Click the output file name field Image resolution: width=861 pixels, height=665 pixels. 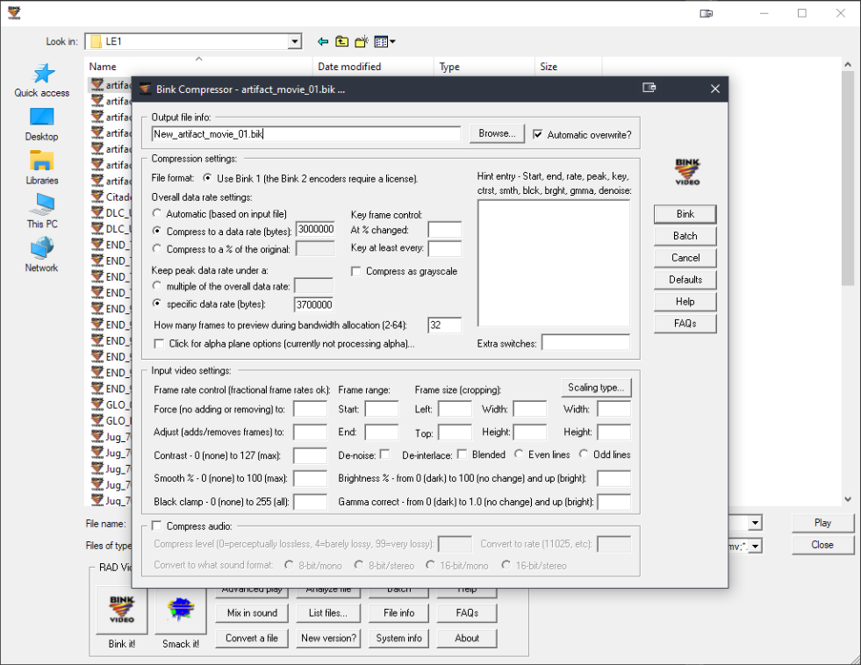(x=306, y=134)
